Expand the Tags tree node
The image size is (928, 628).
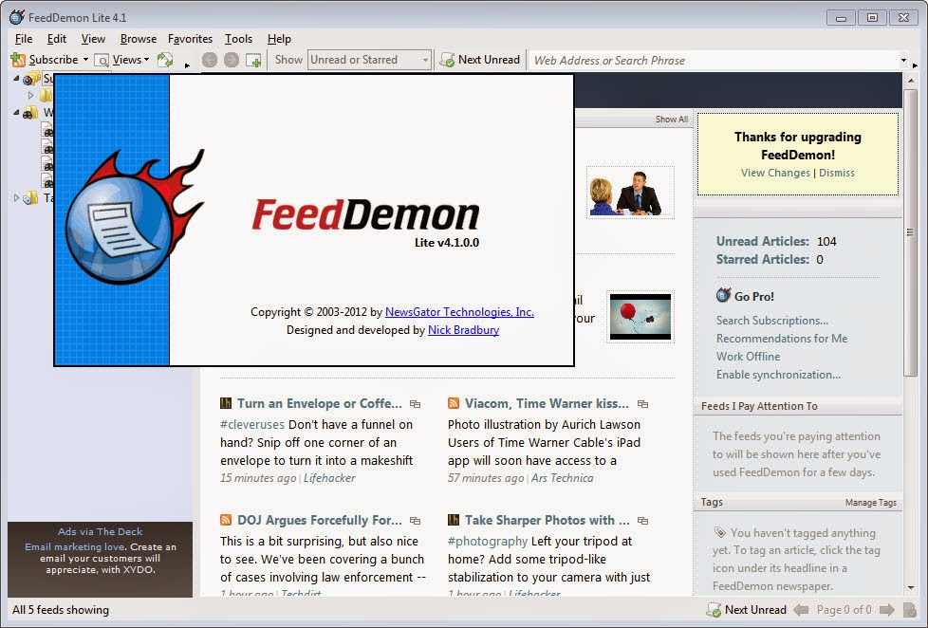[16, 197]
